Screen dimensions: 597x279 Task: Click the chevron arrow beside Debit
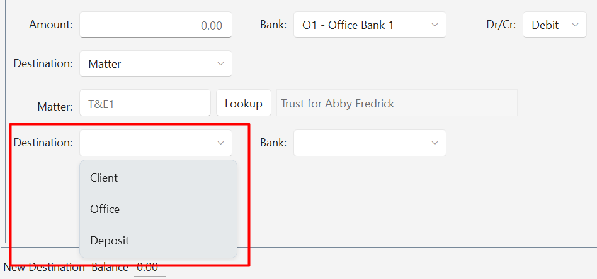click(x=574, y=25)
